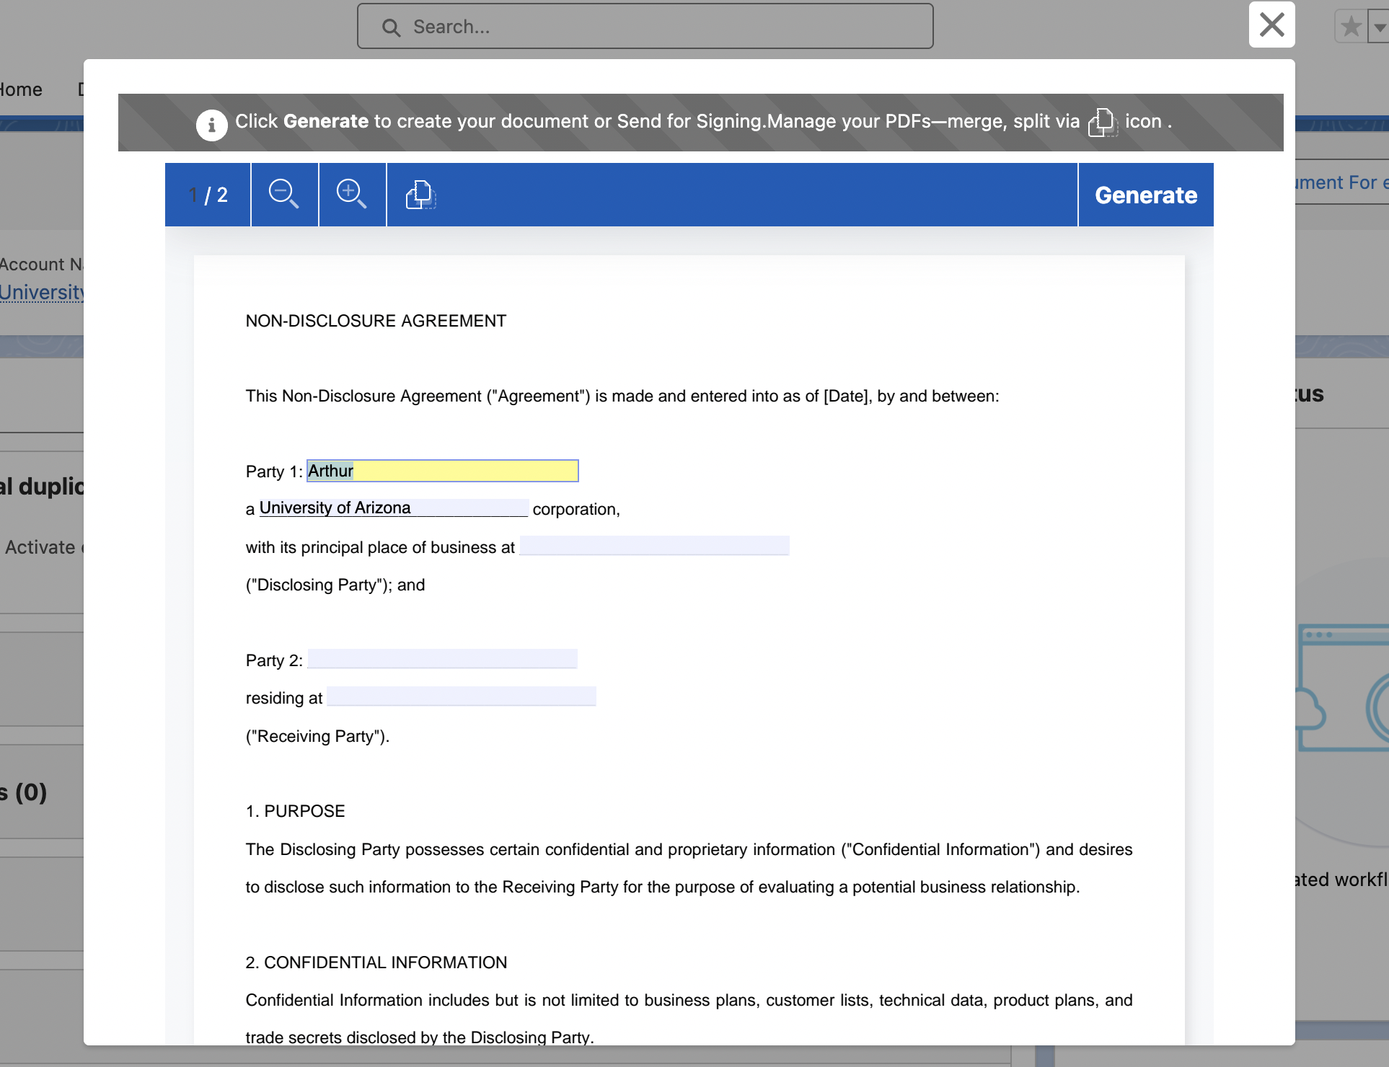Click the zoom in magnifier icon
This screenshot has height=1067, width=1389.
352,195
